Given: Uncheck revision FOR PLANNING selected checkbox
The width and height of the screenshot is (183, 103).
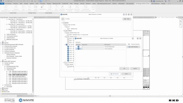Looking at the screenshot, I should [78, 49].
